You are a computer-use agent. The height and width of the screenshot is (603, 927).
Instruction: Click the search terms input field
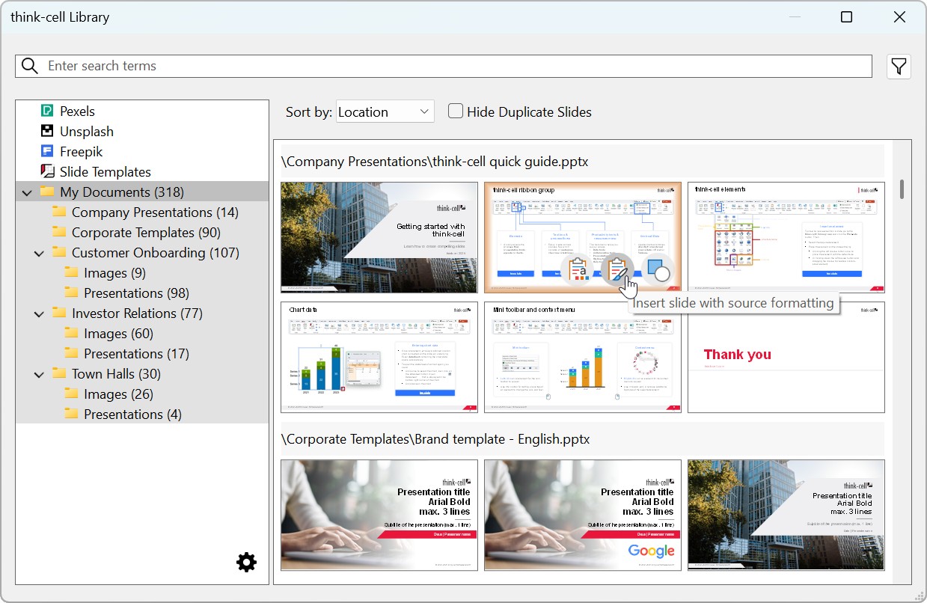pyautogui.click(x=449, y=66)
